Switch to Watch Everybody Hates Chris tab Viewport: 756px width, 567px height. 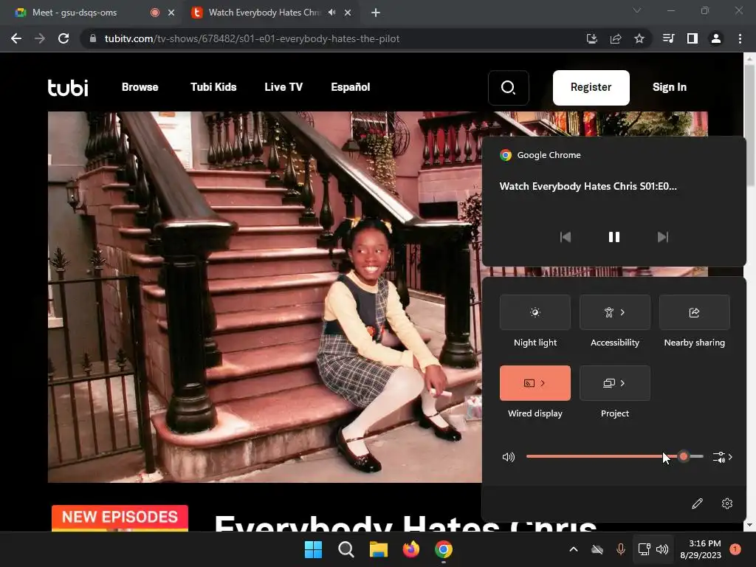coord(265,13)
